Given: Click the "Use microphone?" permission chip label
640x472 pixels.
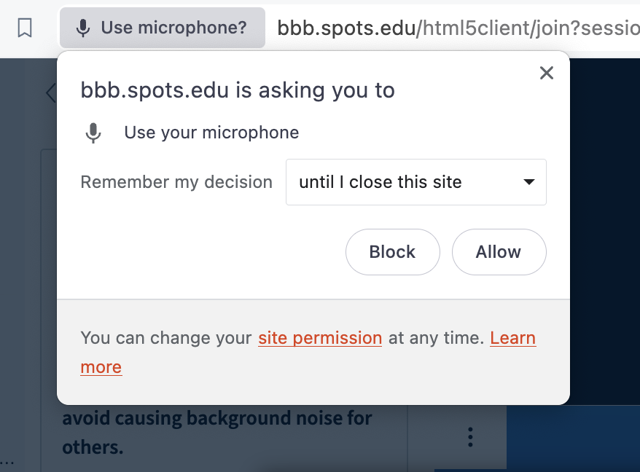Looking at the screenshot, I should click(x=173, y=28).
